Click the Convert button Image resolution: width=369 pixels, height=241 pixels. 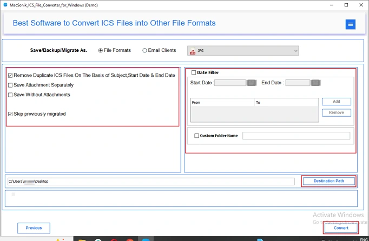(341, 228)
